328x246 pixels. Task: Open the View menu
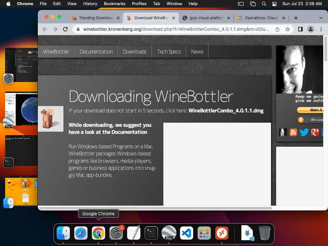(72, 4)
